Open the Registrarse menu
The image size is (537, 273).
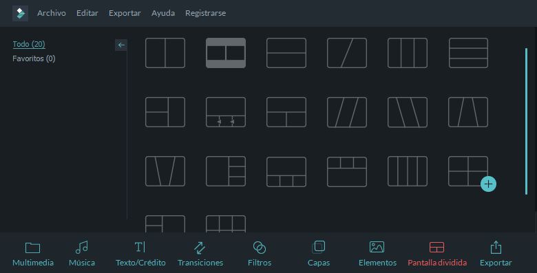click(x=205, y=13)
